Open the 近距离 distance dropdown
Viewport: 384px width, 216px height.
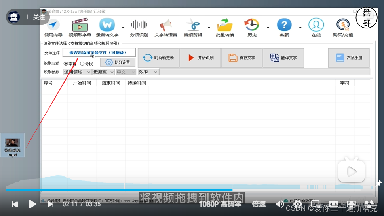click(x=103, y=72)
